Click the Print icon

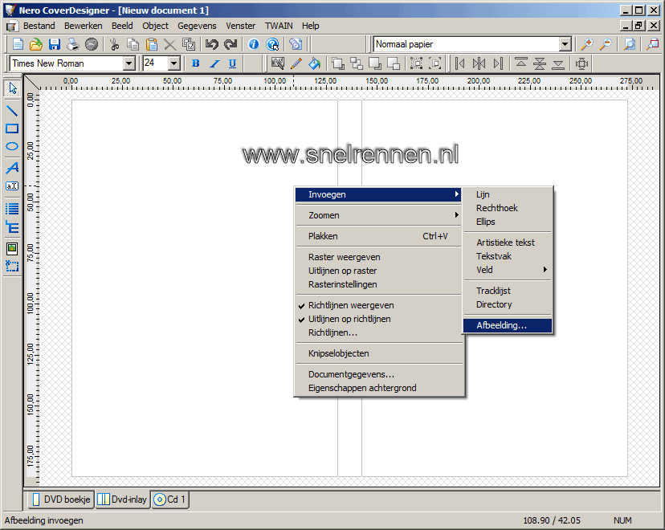[73, 44]
